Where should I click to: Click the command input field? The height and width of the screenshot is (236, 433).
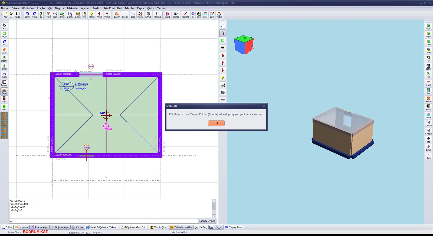(x=103, y=221)
